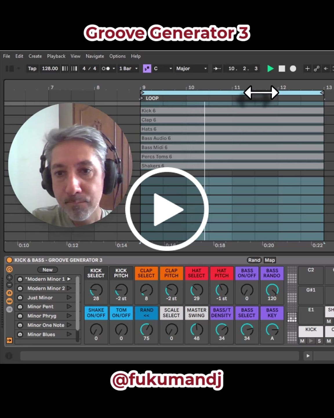The image size is (334, 418).
Task: Select the Bass Audio 6 clip
Action: [232, 138]
